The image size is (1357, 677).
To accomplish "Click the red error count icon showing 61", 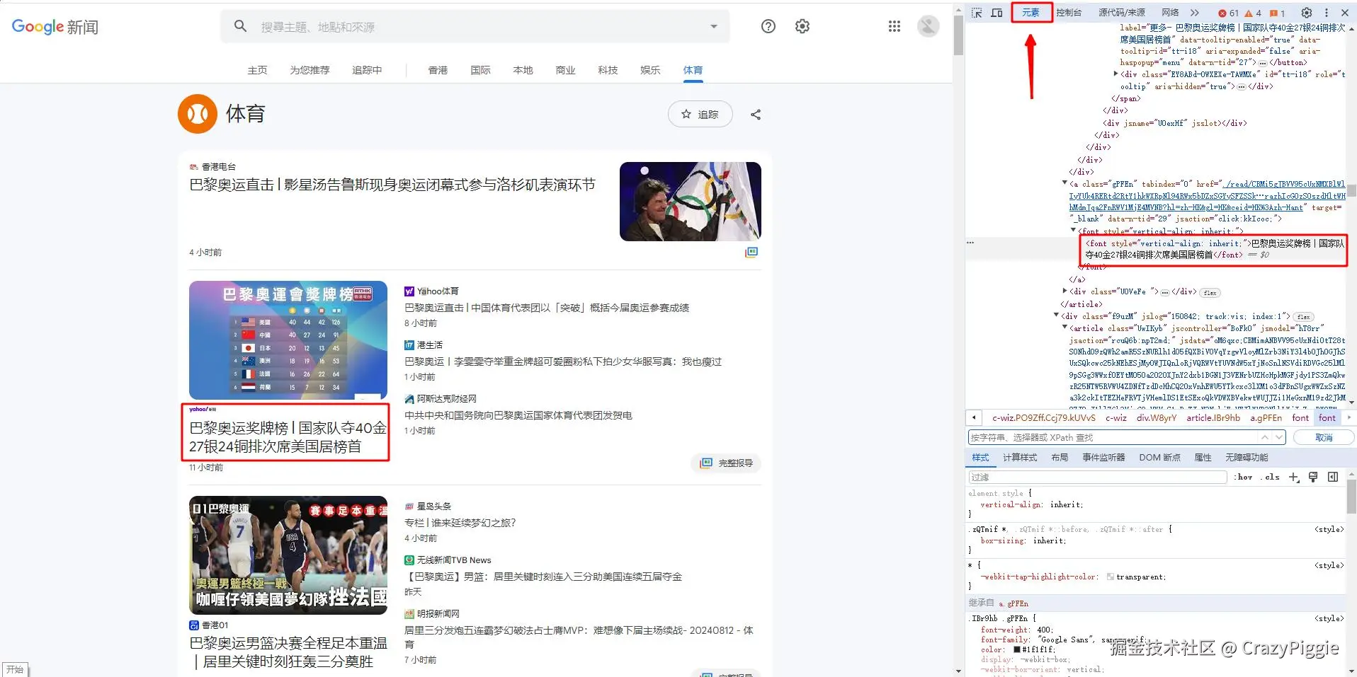I will [1228, 13].
